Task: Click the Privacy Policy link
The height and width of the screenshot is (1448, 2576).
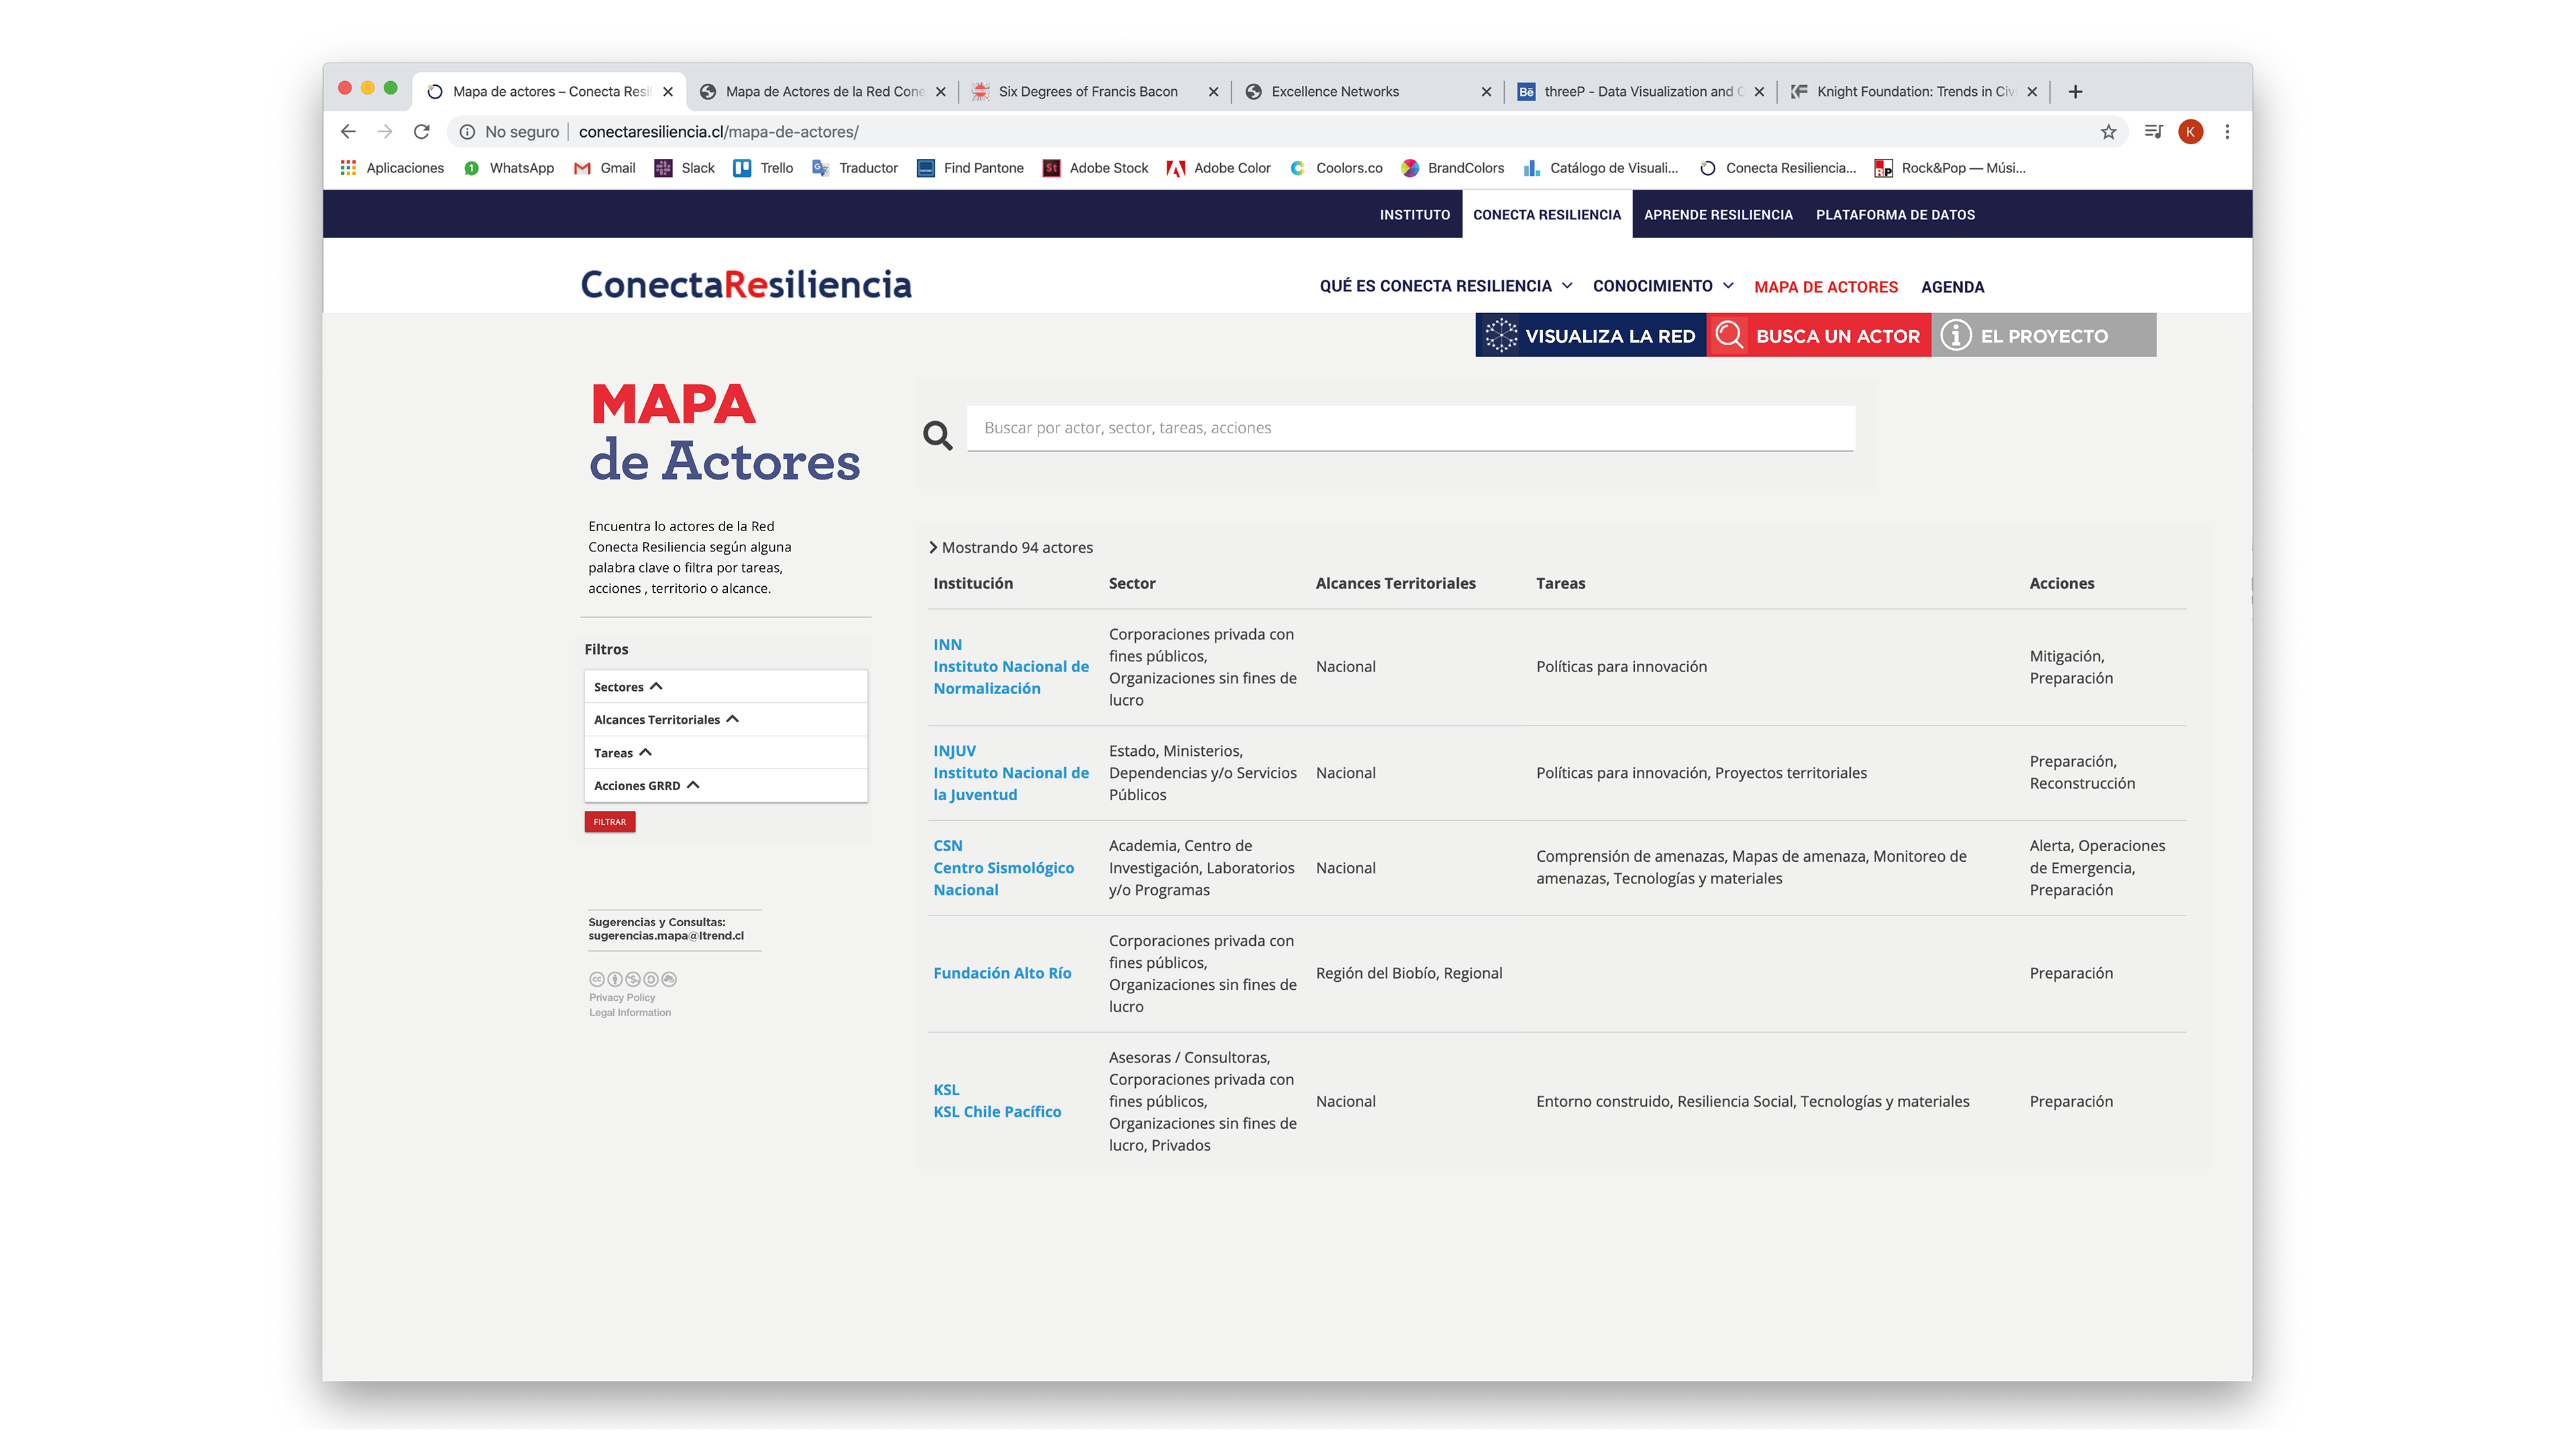Action: [622, 997]
